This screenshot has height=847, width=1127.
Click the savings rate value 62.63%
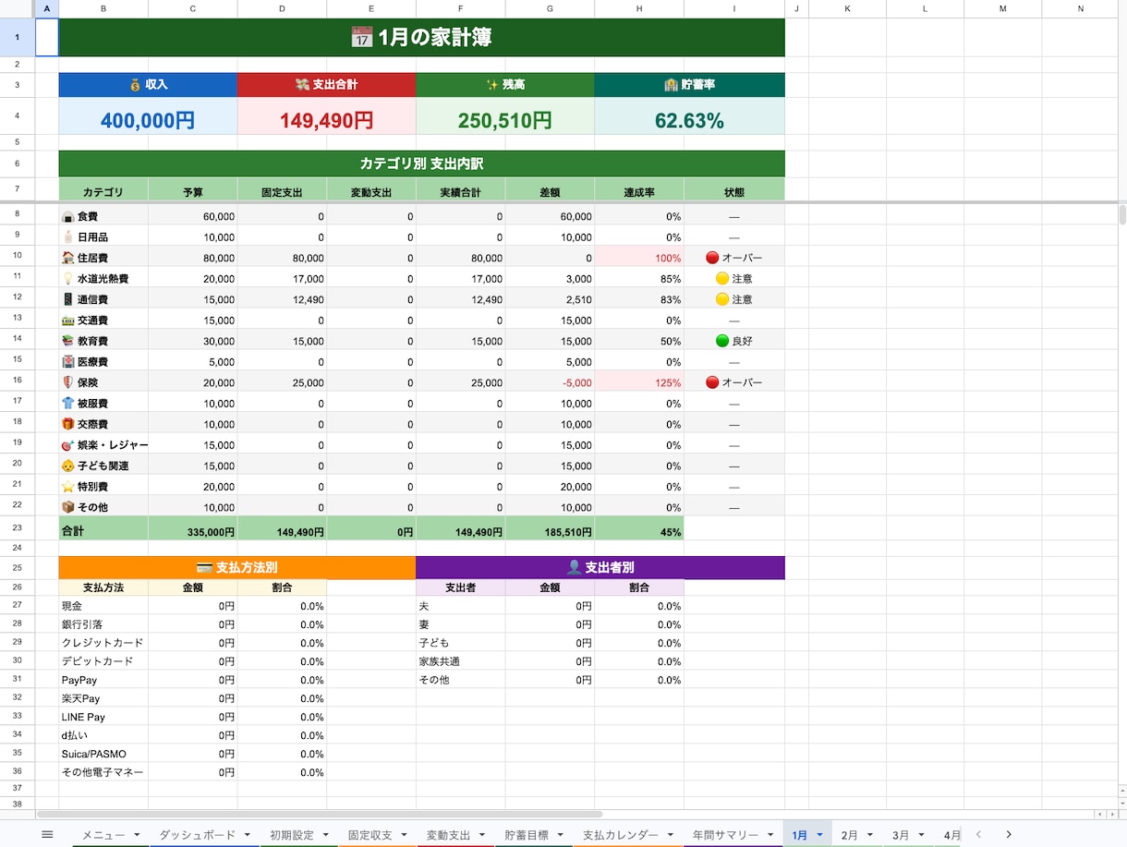(689, 120)
